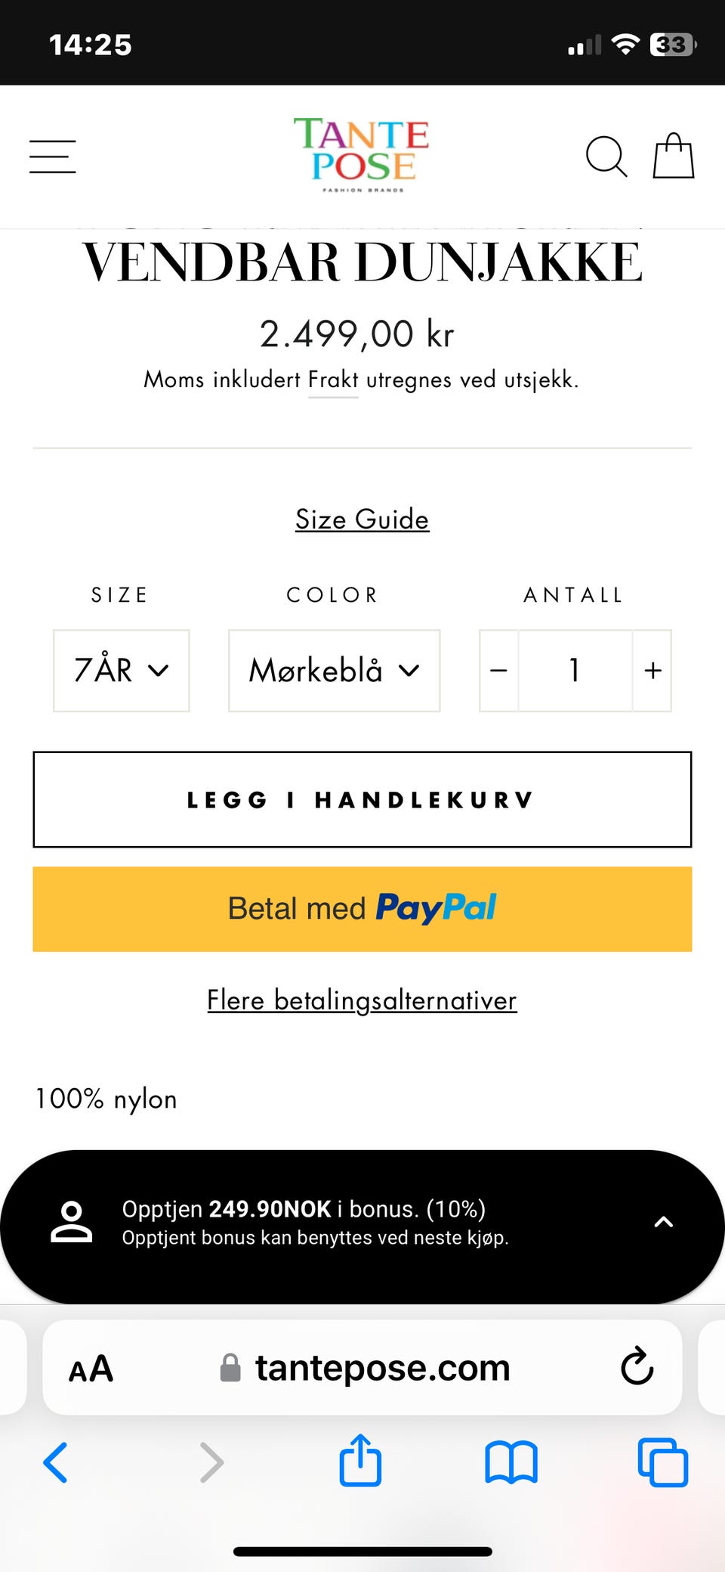The width and height of the screenshot is (725, 1572).
Task: Open the Safari tabs overview icon
Action: [x=663, y=1462]
